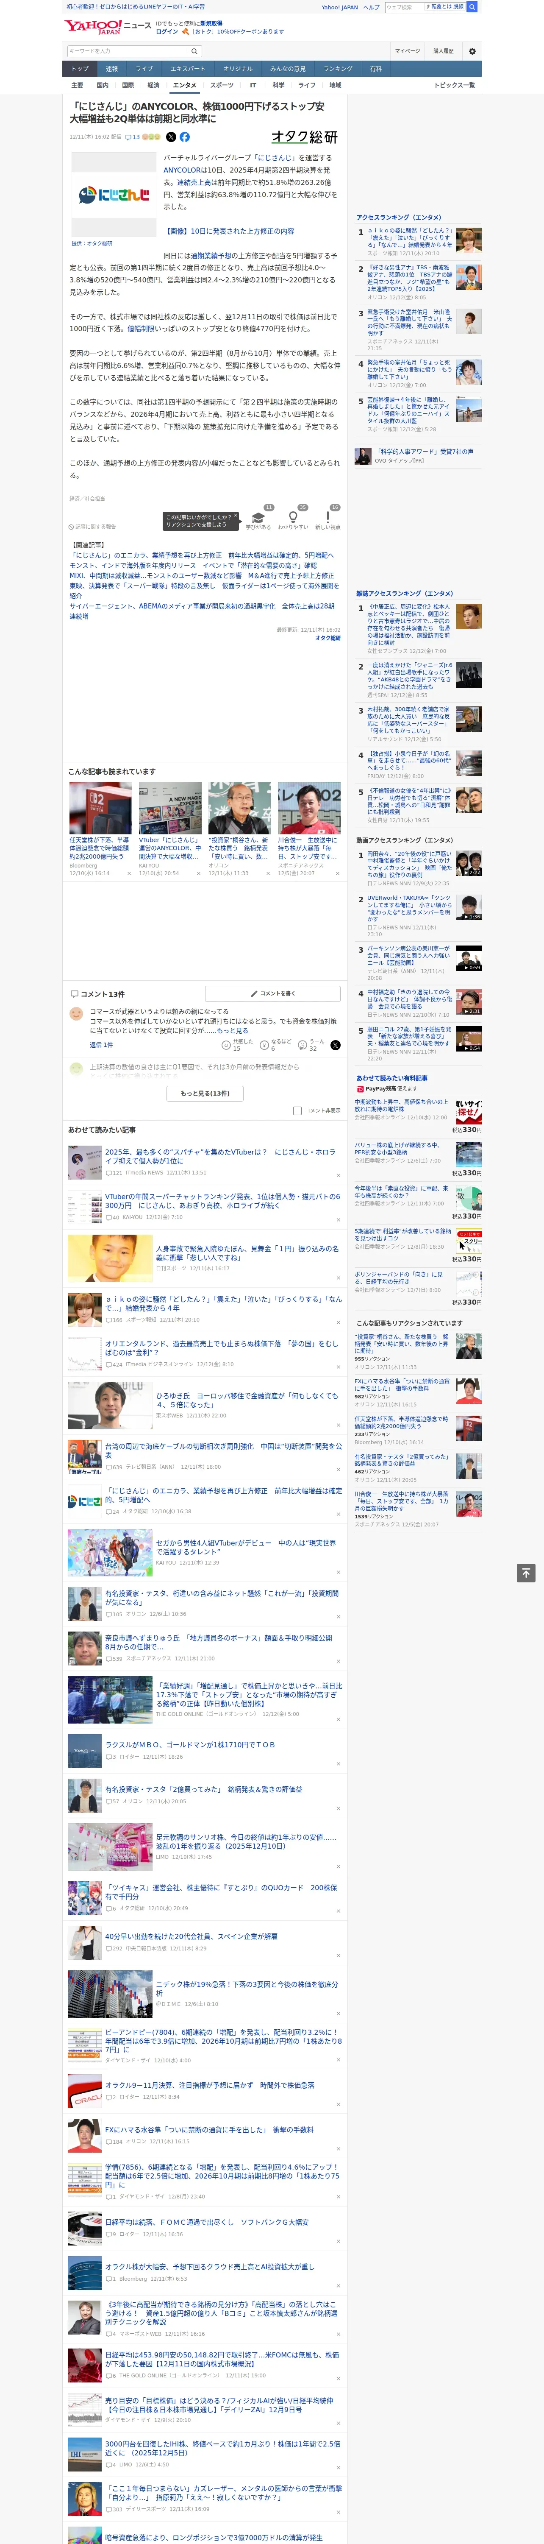
Task: Open the ライブ tab in blue bar
Action: click(144, 69)
